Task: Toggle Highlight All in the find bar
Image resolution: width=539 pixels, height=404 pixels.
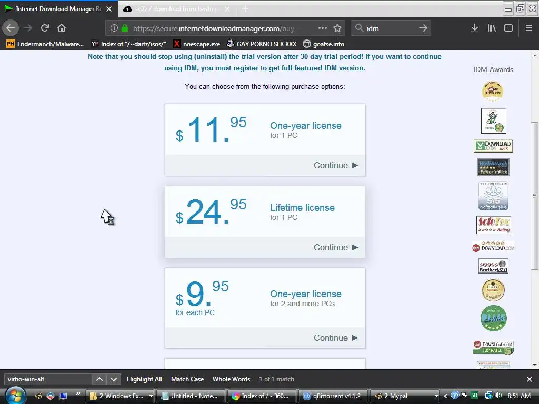Action: click(144, 379)
